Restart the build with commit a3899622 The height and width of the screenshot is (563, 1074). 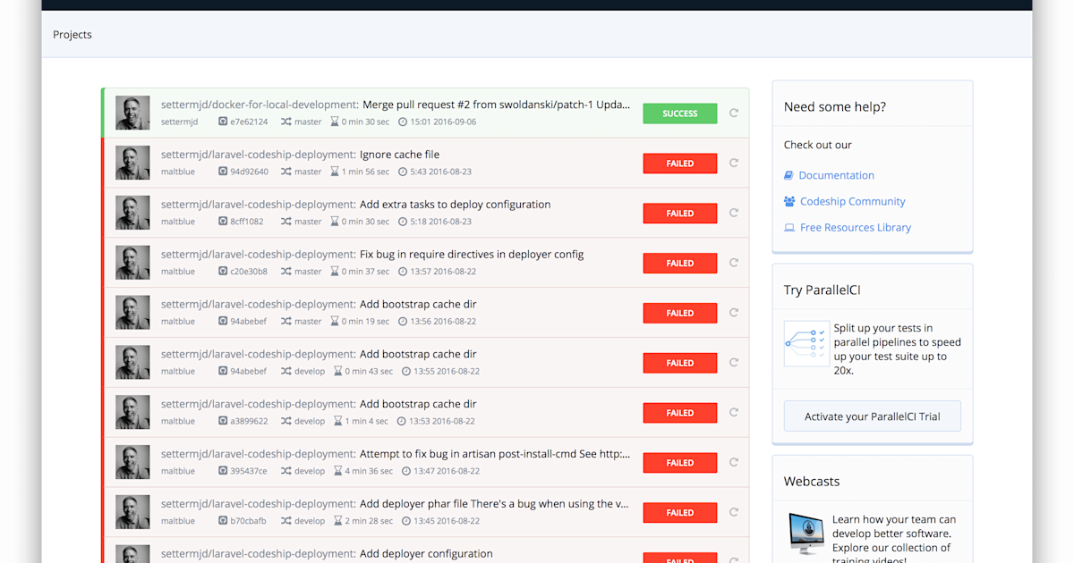pyautogui.click(x=734, y=413)
